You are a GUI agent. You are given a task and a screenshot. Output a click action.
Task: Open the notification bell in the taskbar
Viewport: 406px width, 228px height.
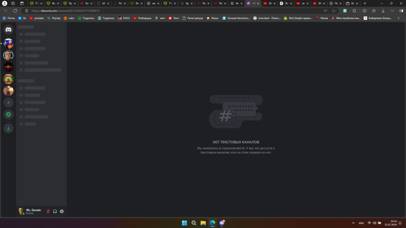tap(400, 223)
